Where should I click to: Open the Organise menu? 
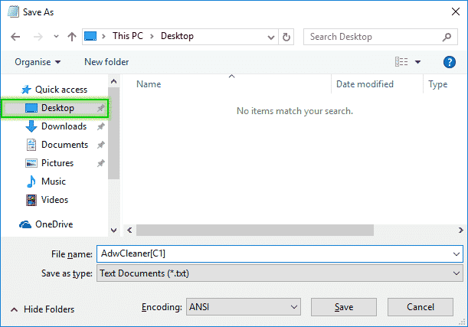[37, 62]
